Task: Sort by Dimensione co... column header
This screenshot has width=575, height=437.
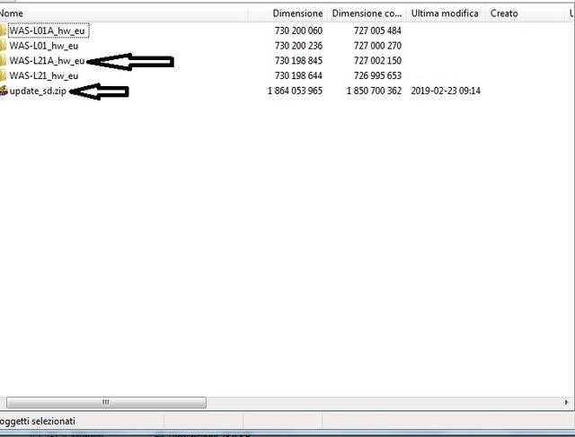Action: pyautogui.click(x=367, y=13)
